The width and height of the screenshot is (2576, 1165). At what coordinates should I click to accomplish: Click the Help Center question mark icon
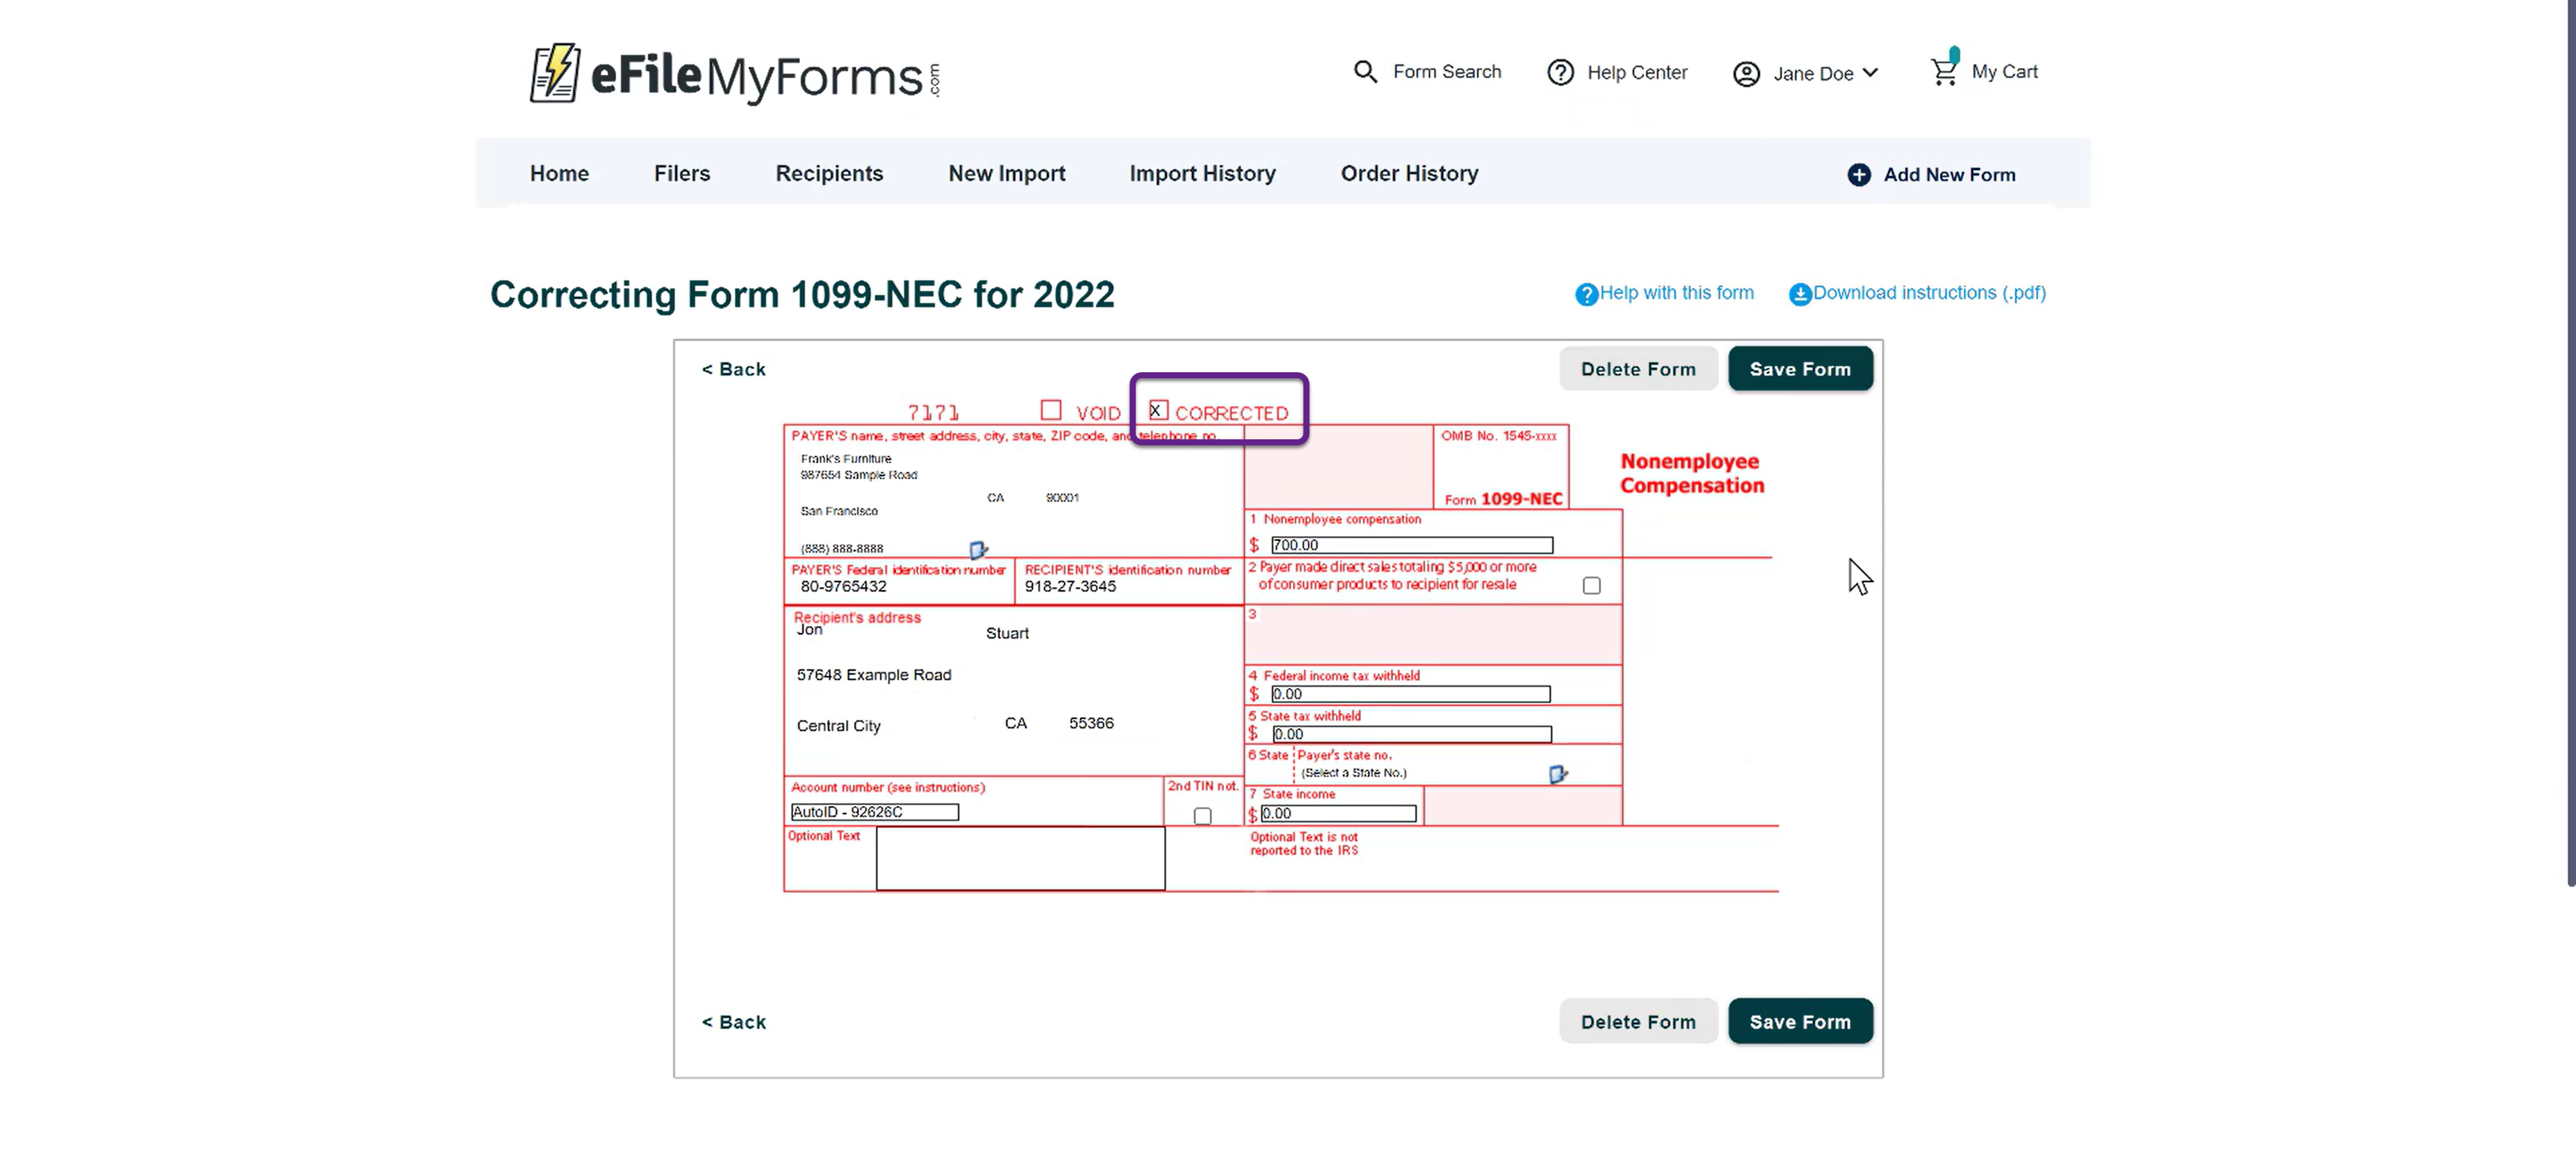[x=1560, y=73]
